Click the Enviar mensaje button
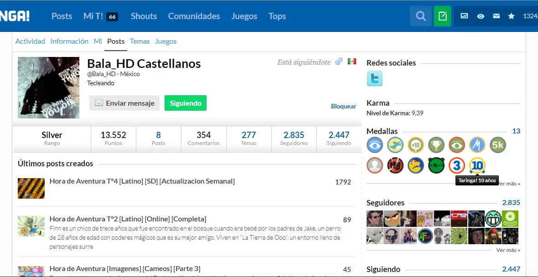 pyautogui.click(x=124, y=103)
